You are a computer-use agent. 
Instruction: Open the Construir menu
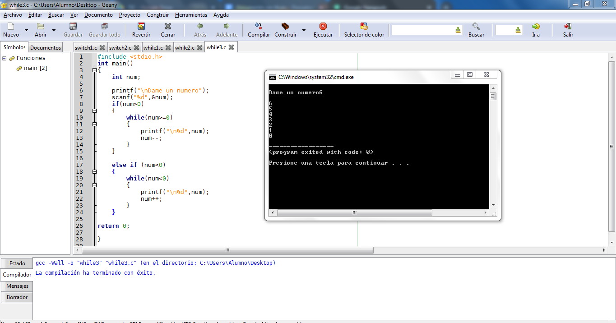(x=157, y=15)
